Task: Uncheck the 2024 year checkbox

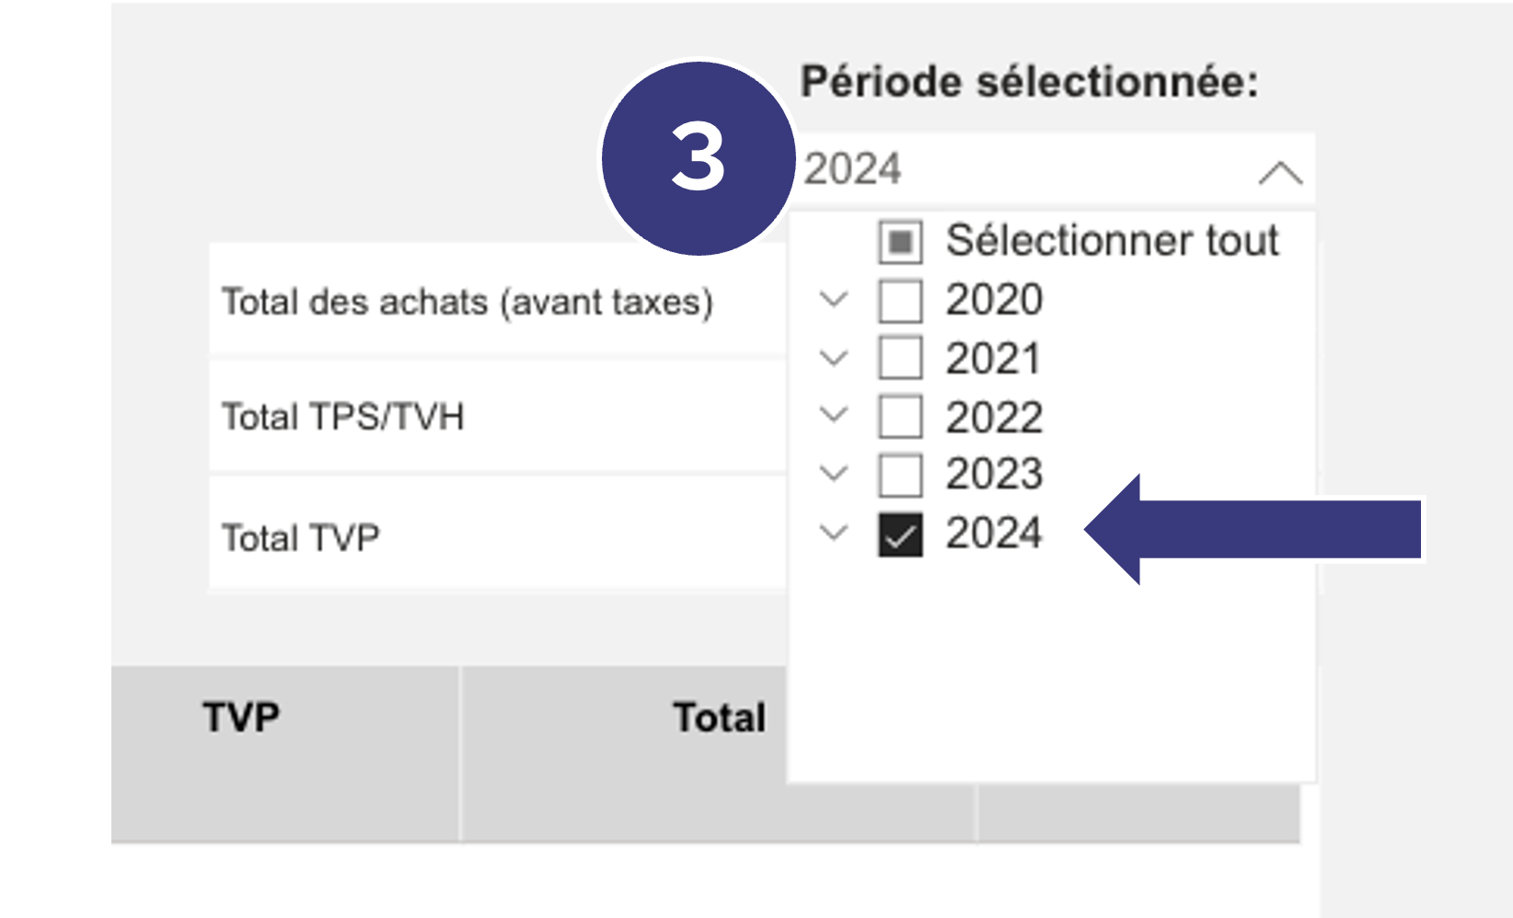Action: tap(900, 534)
